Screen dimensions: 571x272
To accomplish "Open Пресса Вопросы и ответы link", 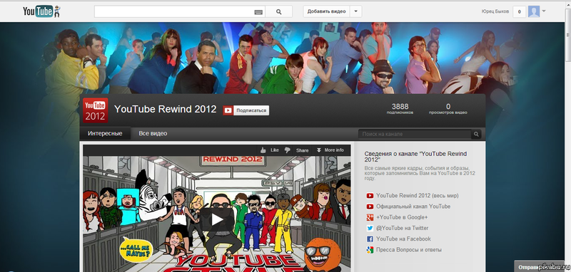I will pyautogui.click(x=409, y=250).
